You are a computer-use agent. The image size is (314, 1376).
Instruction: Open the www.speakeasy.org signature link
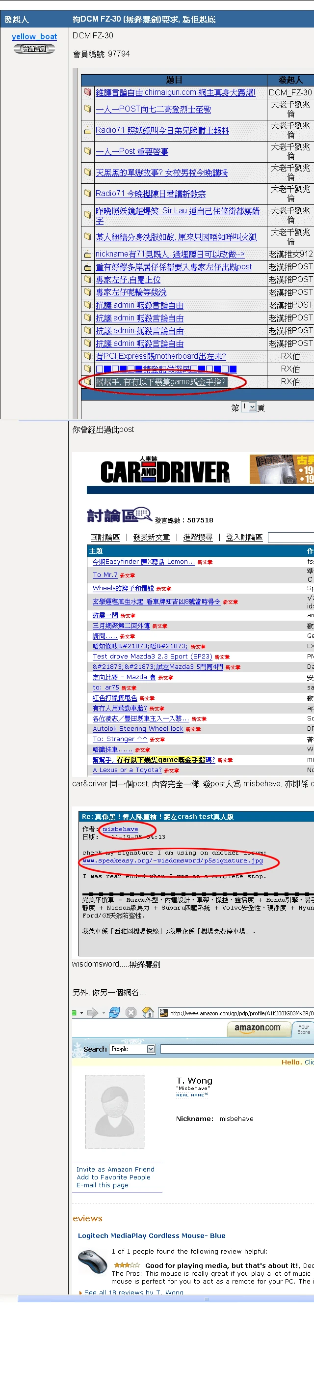click(x=173, y=860)
